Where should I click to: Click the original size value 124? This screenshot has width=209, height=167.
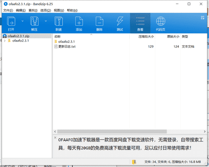(x=176, y=47)
